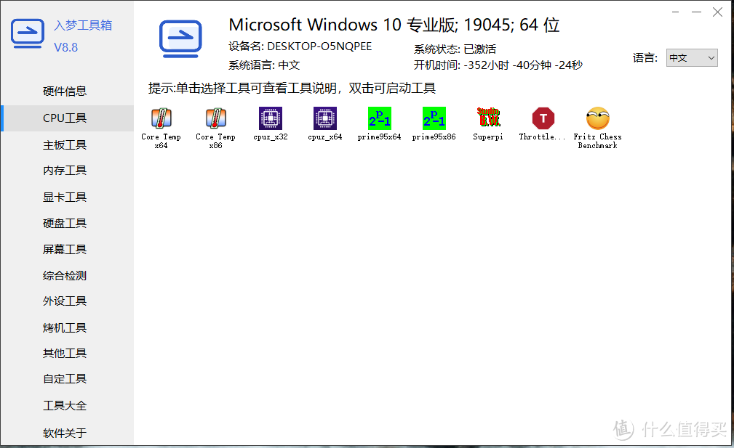Close the toolbox window
734x448 pixels.
(x=717, y=12)
